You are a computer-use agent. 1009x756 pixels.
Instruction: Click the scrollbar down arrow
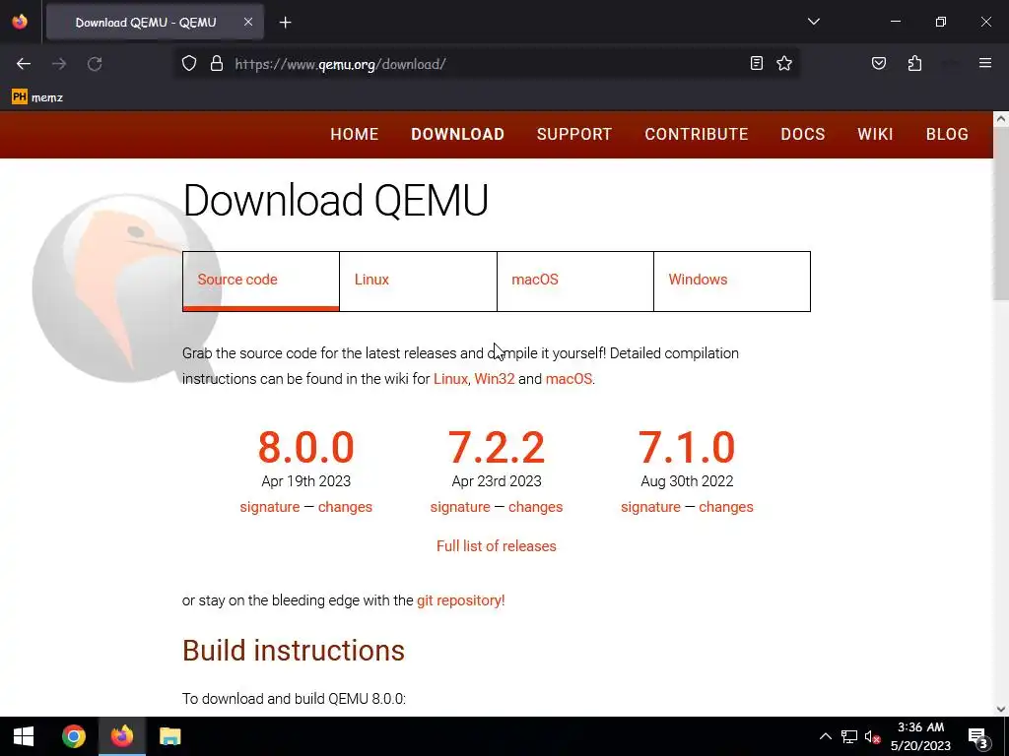(1001, 709)
